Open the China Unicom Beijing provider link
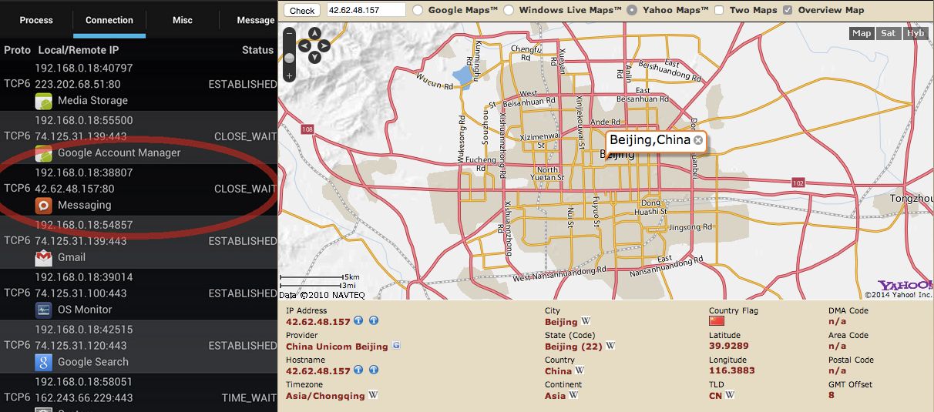The width and height of the screenshot is (934, 412). 337,347
